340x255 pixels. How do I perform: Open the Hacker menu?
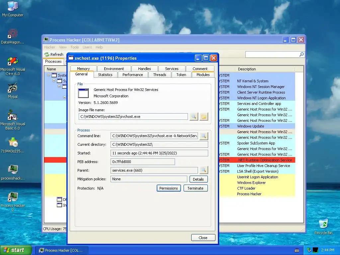(x=50, y=47)
